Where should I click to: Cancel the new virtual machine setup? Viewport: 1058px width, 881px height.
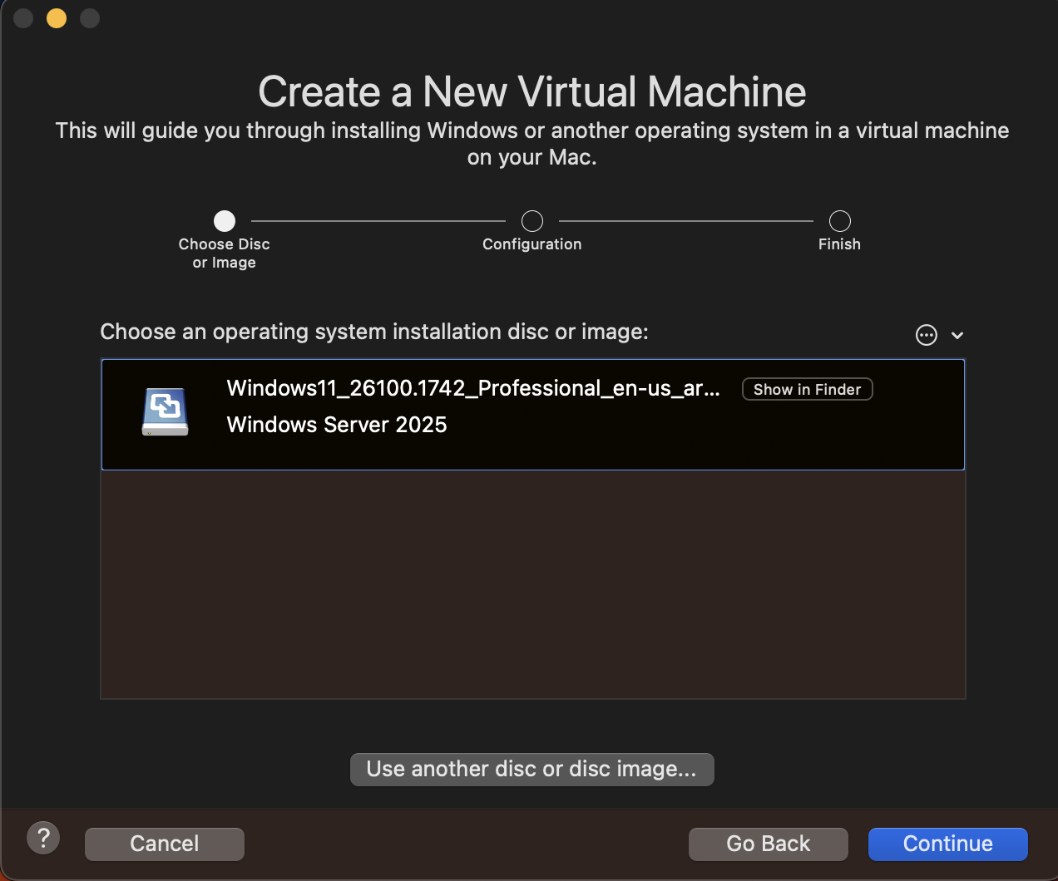(x=165, y=844)
